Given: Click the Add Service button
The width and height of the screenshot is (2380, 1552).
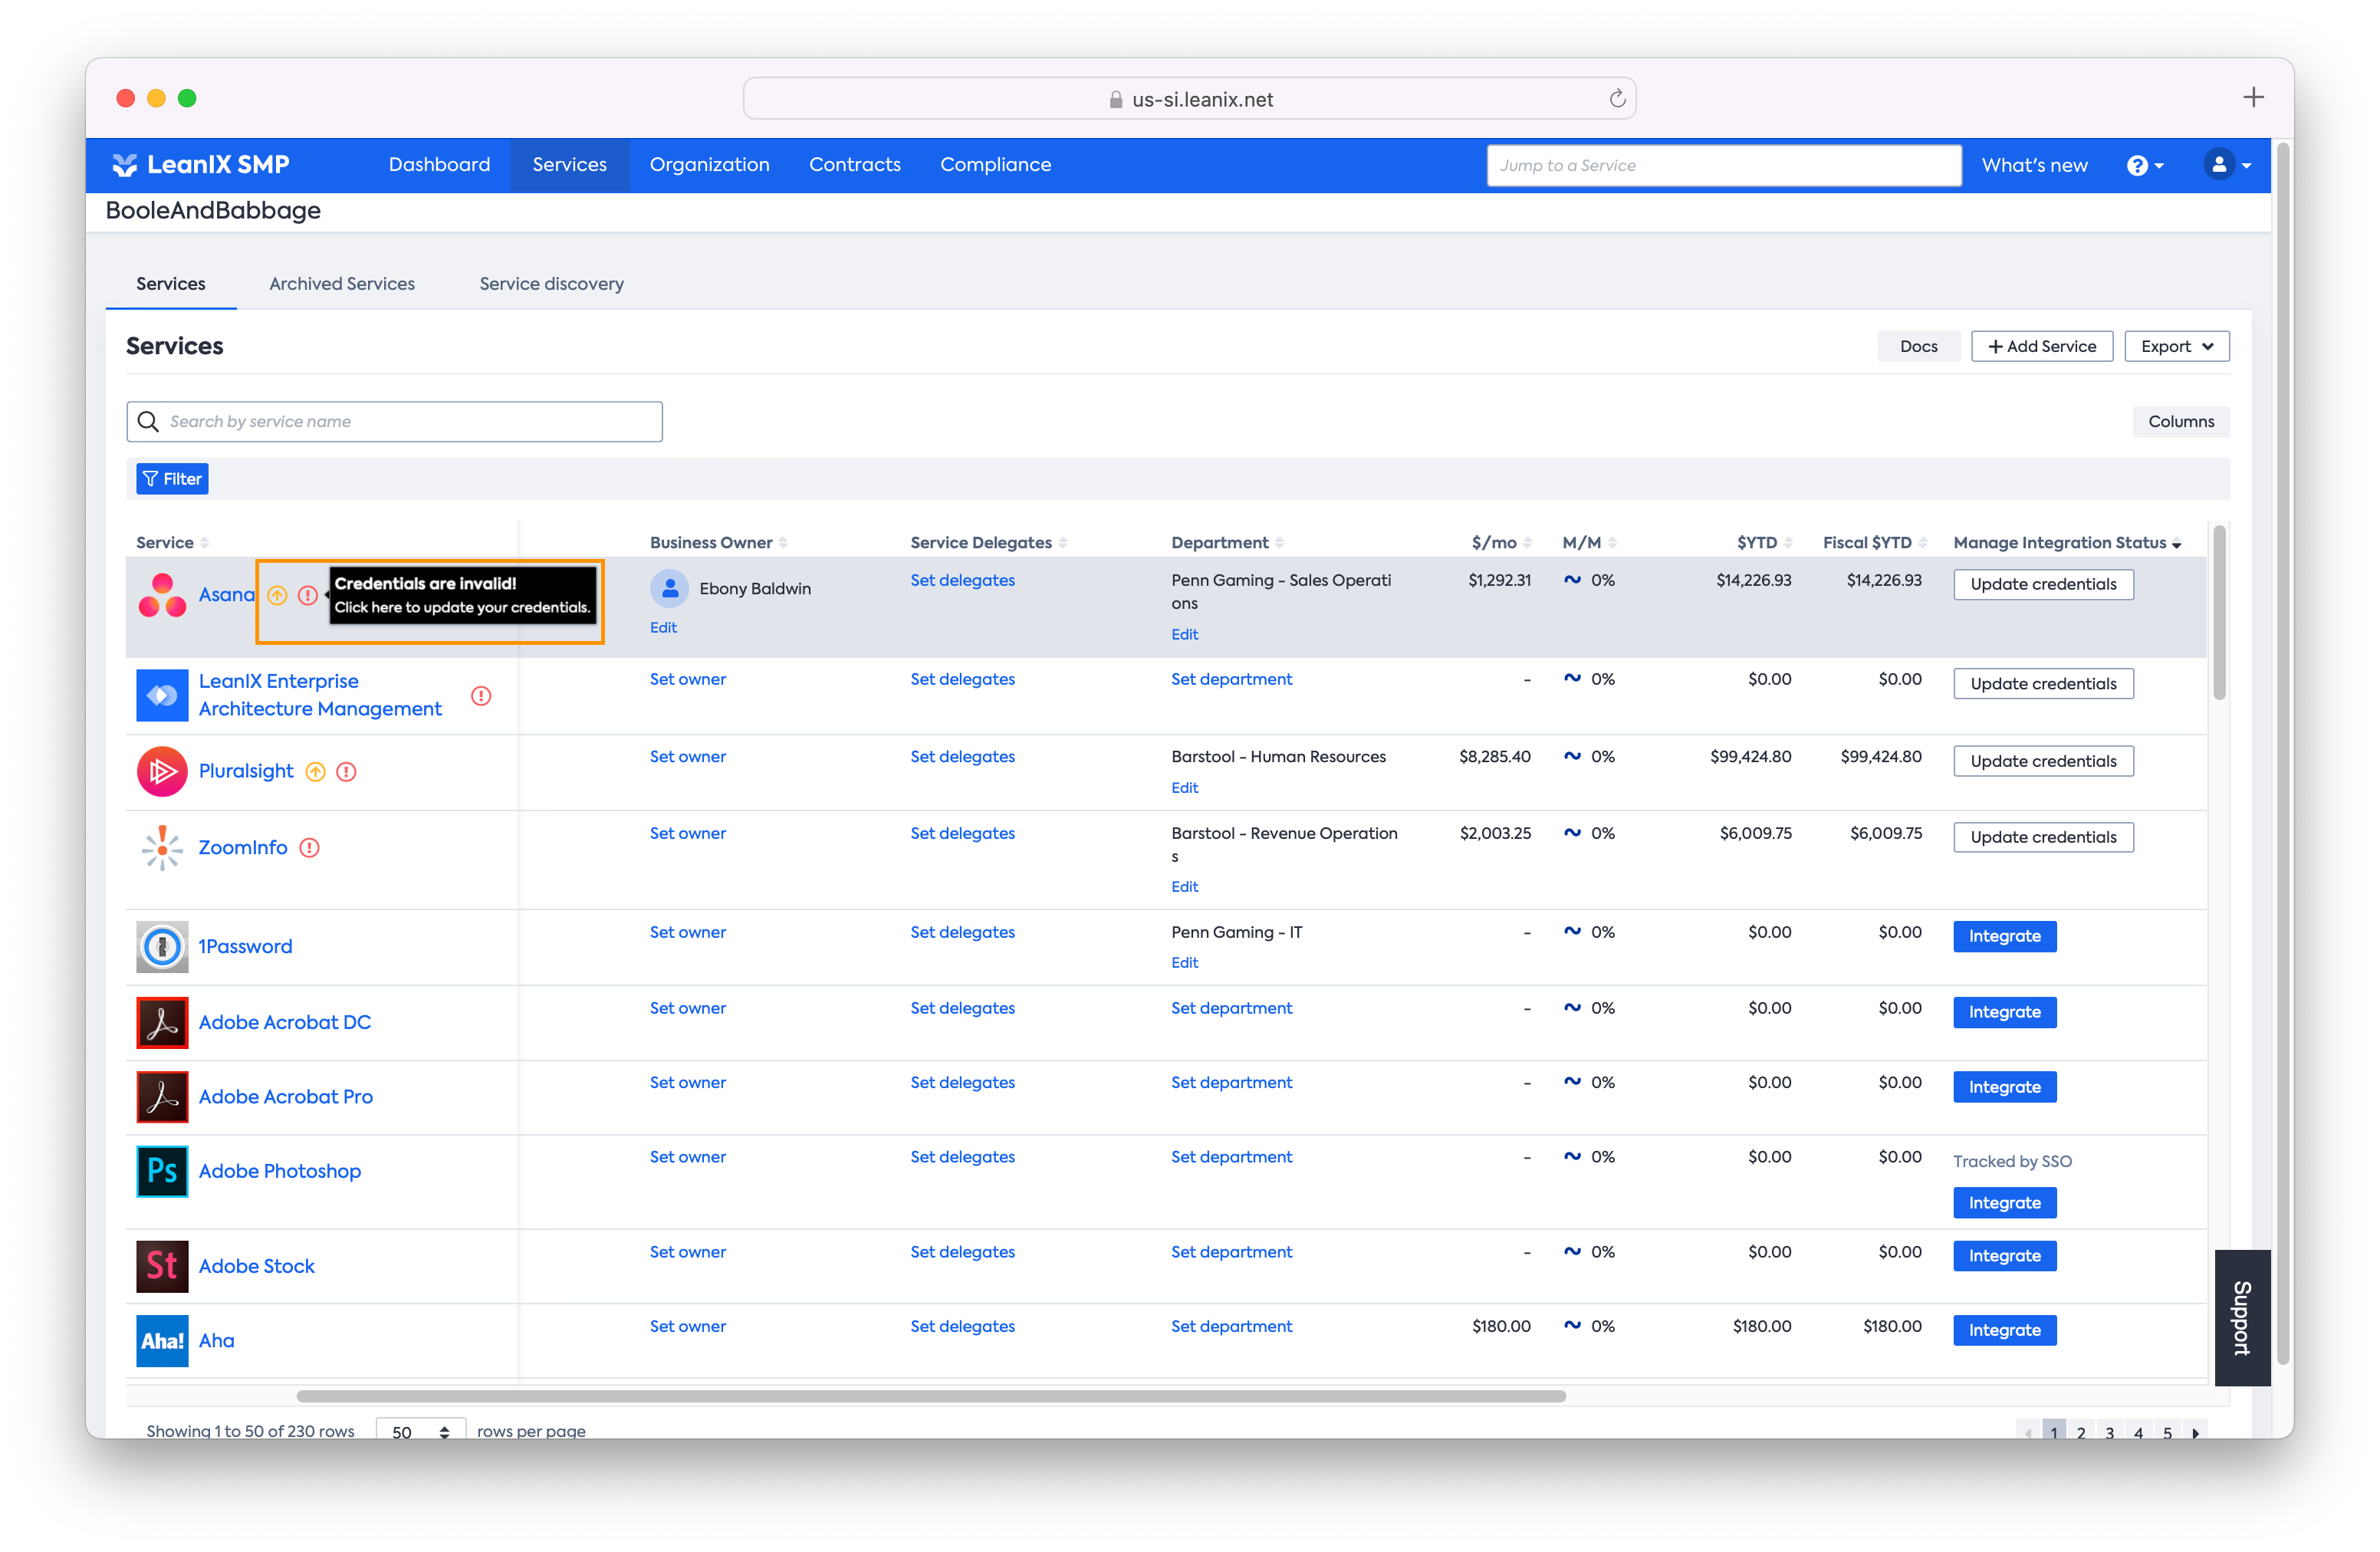Looking at the screenshot, I should pyautogui.click(x=2041, y=346).
